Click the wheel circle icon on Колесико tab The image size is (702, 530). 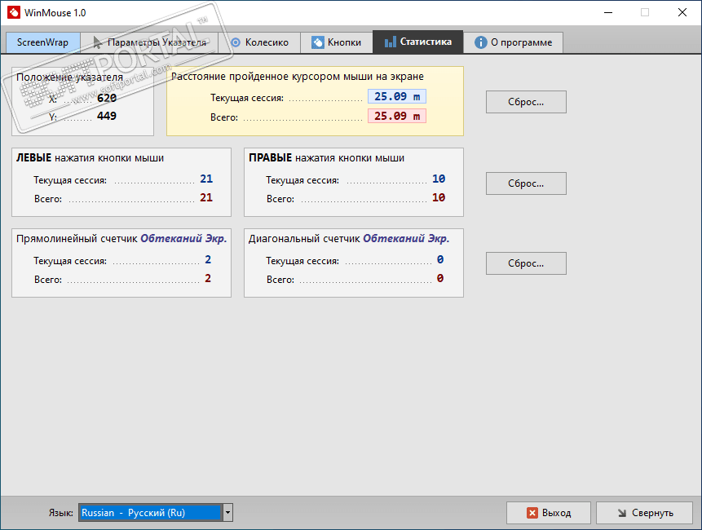236,42
